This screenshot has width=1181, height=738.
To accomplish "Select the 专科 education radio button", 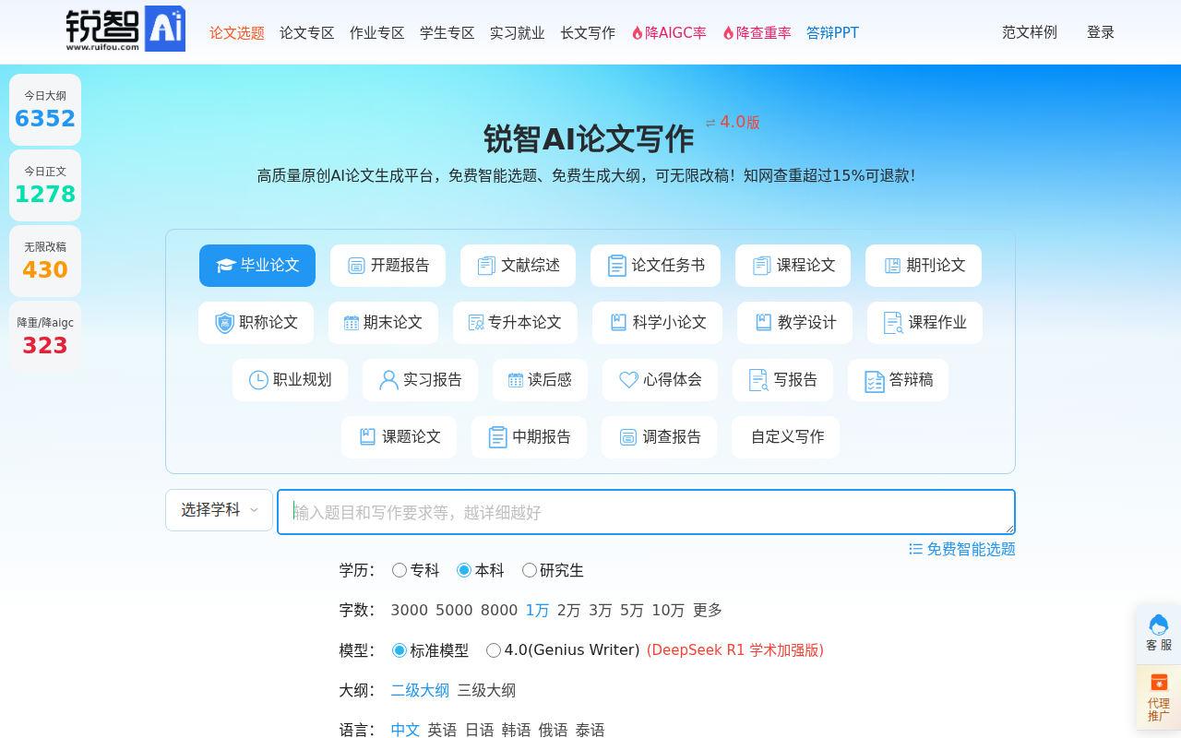I will 400,570.
